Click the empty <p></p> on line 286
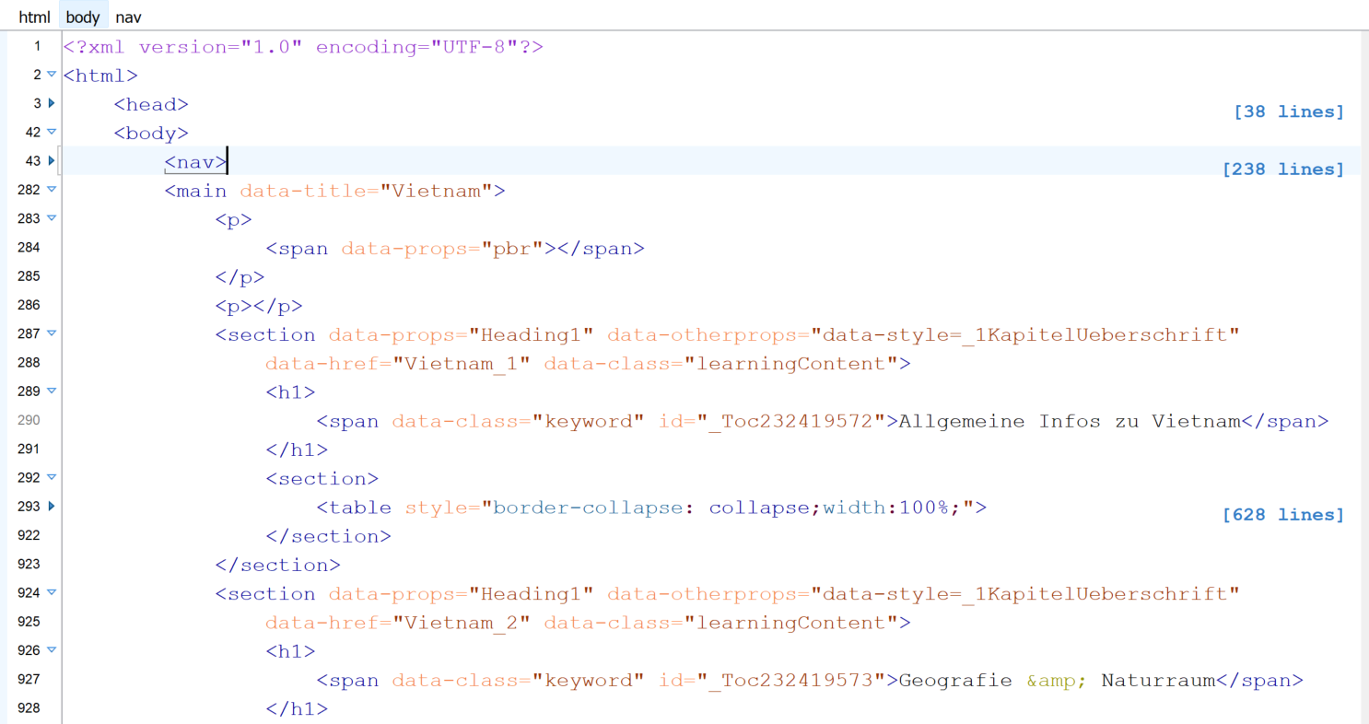The image size is (1369, 724). [x=259, y=306]
